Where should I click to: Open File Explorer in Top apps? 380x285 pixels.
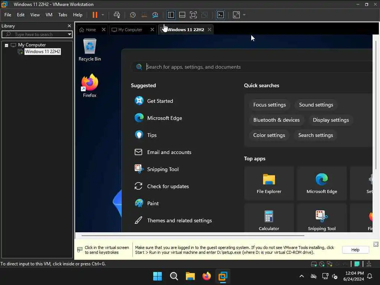pos(269,183)
